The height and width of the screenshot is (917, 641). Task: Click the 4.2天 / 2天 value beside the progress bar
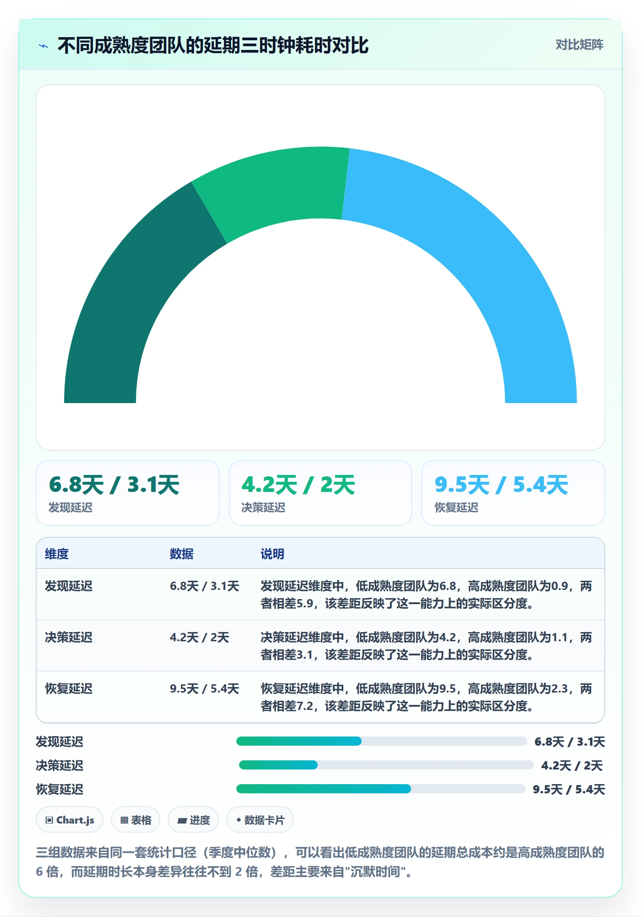(x=572, y=765)
